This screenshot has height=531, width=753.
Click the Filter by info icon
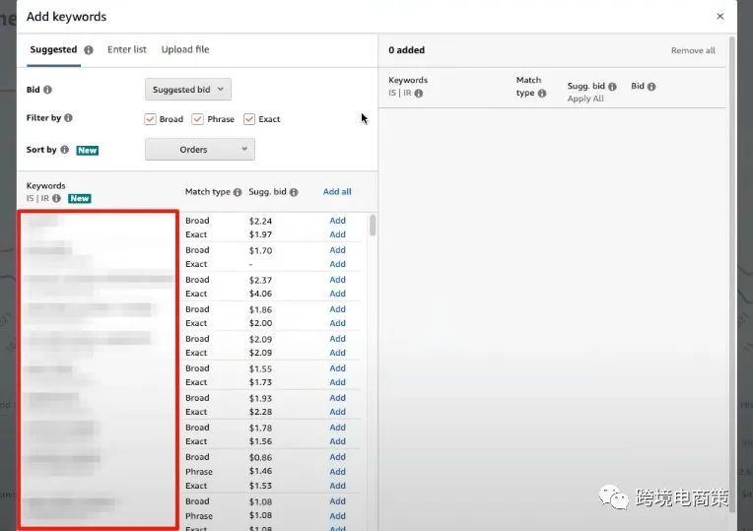(x=68, y=118)
